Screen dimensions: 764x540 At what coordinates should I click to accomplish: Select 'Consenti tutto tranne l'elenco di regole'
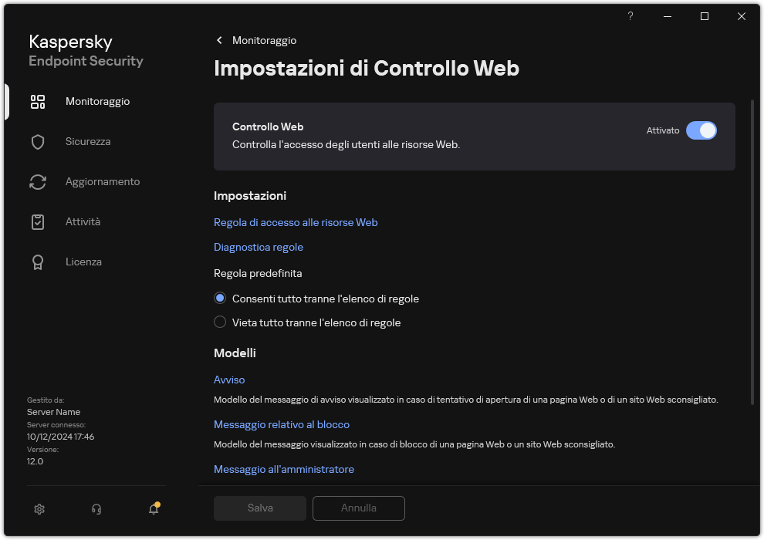click(x=220, y=298)
